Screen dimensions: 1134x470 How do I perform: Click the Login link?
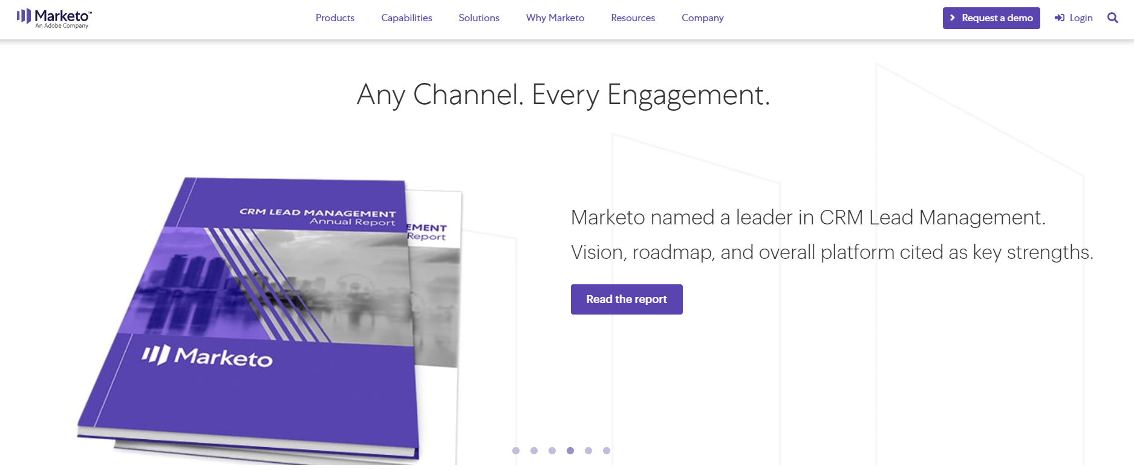point(1074,18)
